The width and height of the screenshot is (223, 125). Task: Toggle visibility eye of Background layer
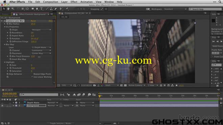coord(2,105)
